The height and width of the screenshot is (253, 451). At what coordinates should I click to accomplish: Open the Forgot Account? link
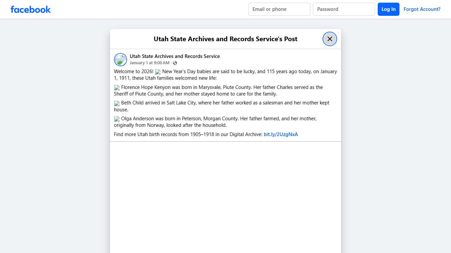(x=422, y=9)
